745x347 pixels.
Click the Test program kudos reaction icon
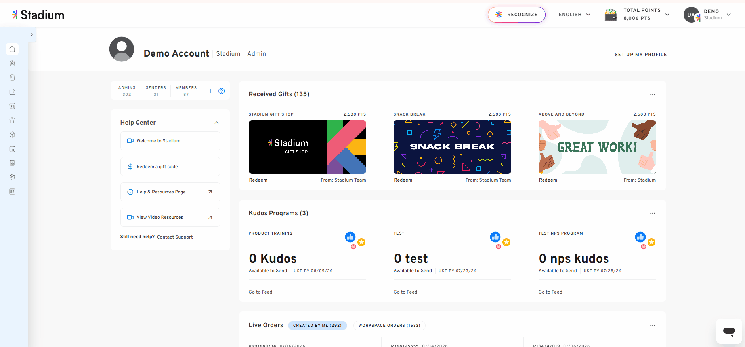(500, 240)
